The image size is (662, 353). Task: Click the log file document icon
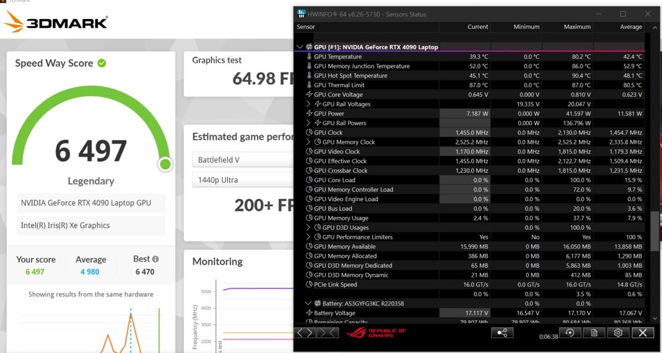point(594,333)
